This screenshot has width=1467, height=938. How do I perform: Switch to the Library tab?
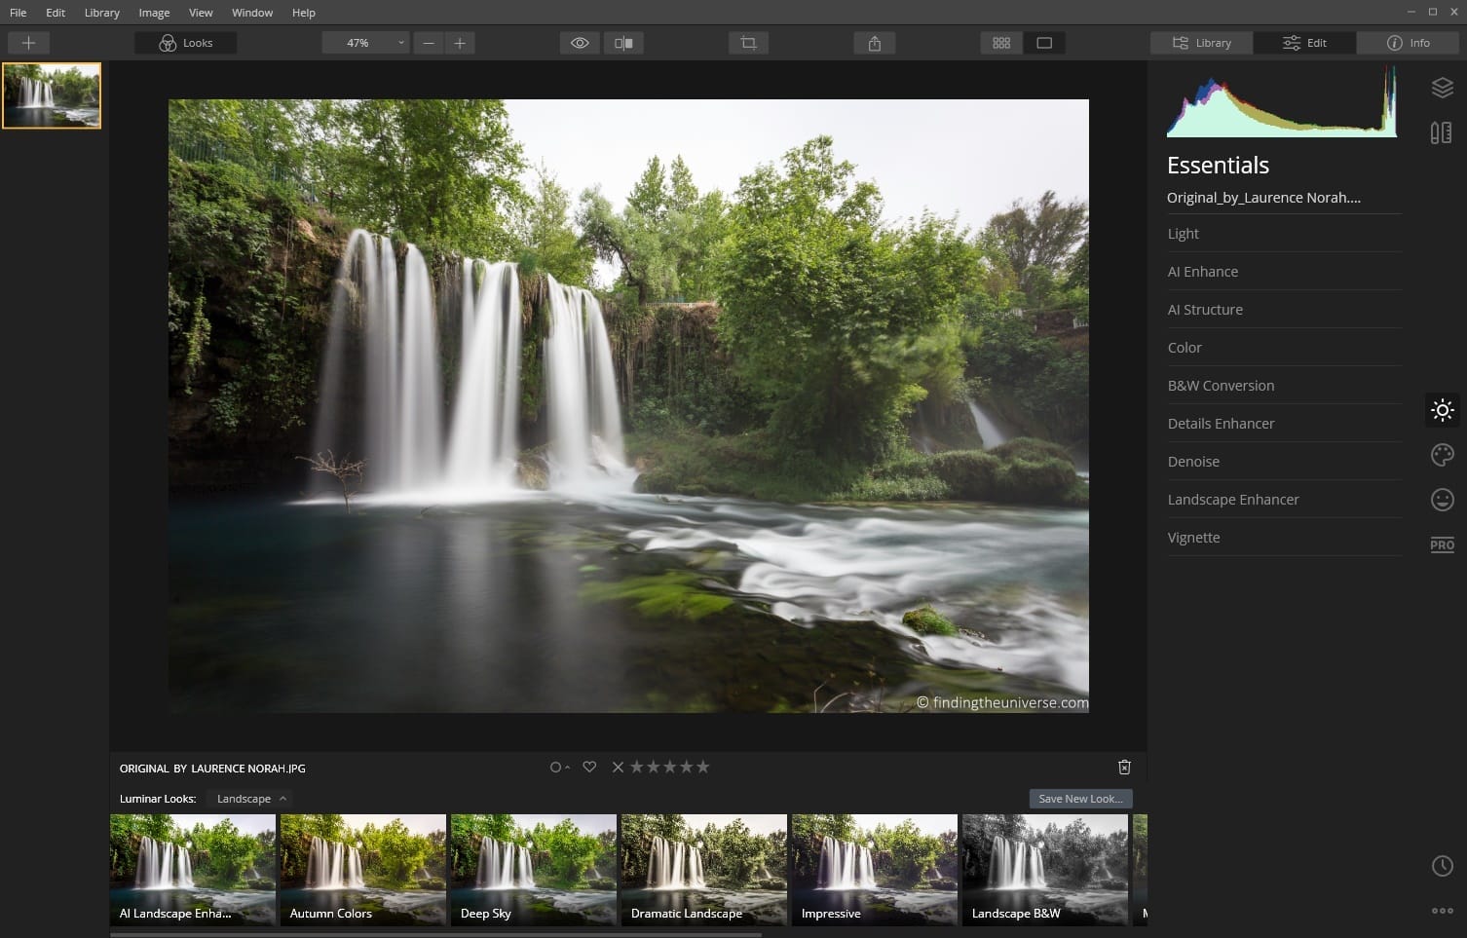pyautogui.click(x=1202, y=43)
